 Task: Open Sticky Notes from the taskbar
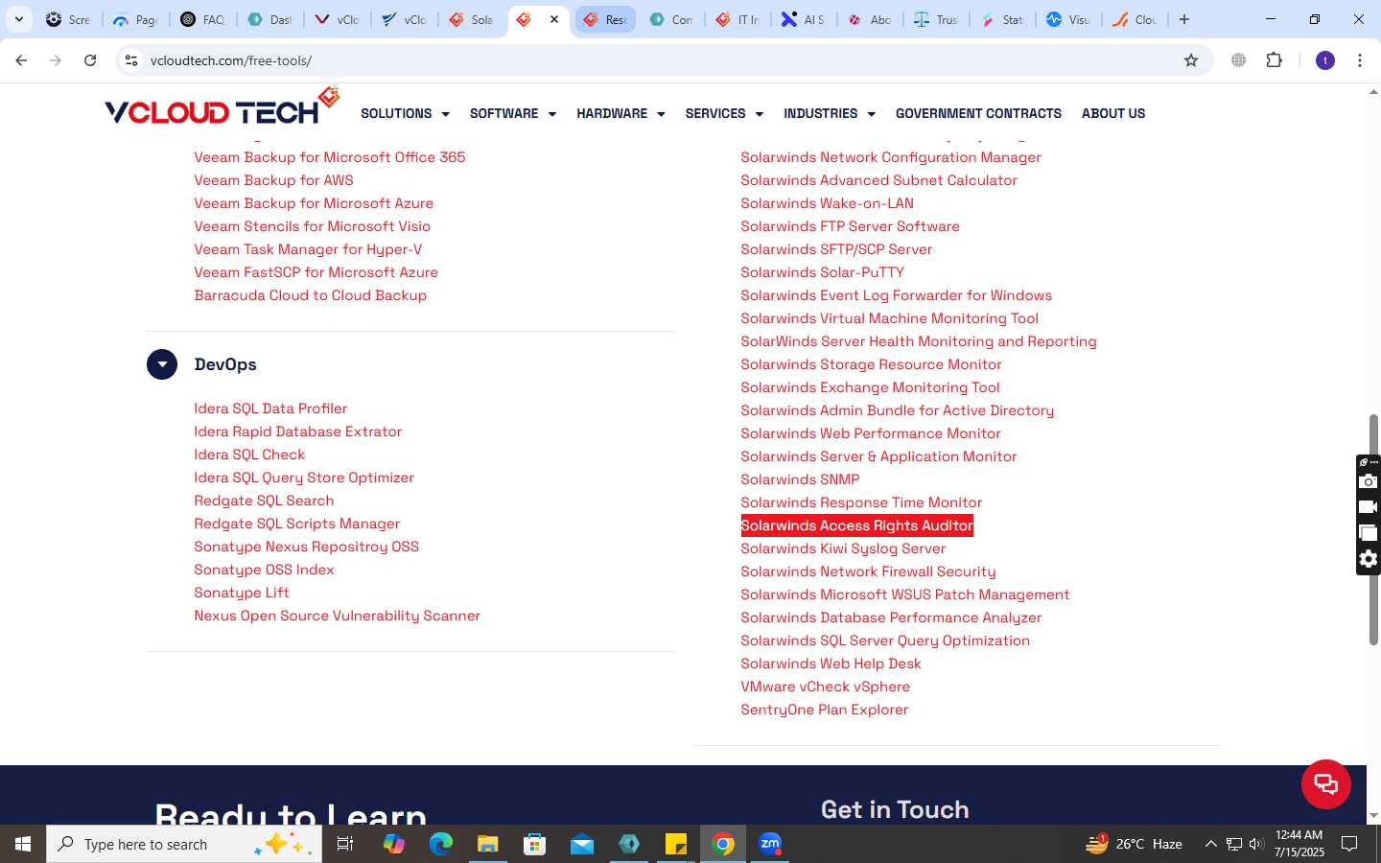point(676,844)
